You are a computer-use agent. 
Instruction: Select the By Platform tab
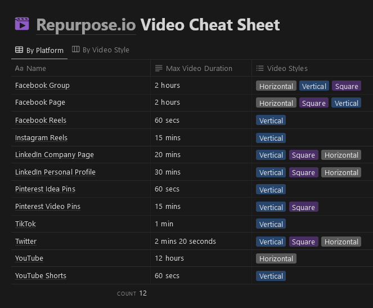click(44, 50)
